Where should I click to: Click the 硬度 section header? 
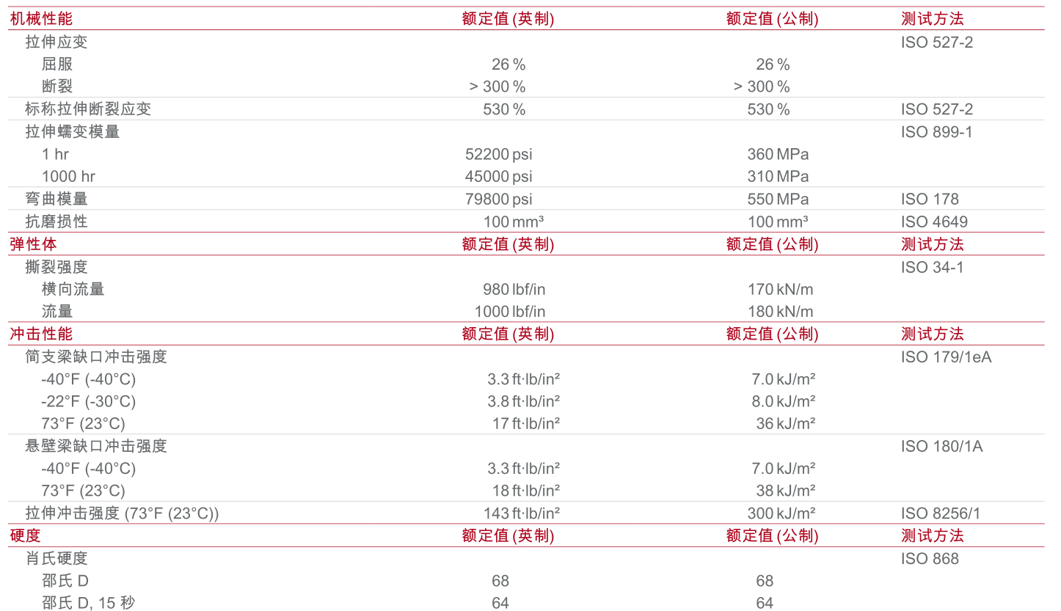click(26, 535)
